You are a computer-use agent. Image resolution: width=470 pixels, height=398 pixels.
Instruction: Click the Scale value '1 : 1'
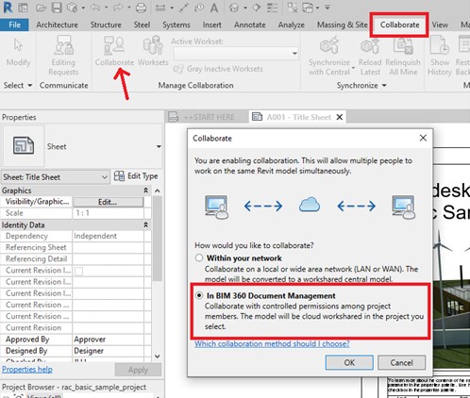pyautogui.click(x=108, y=213)
